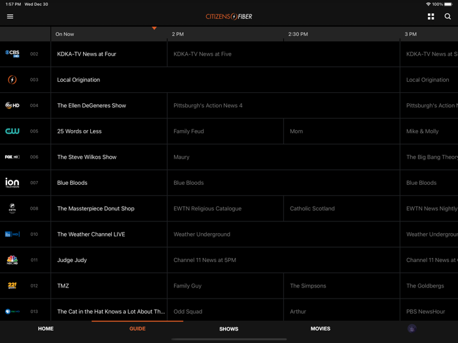Select the CBS HD channel logo
The width and height of the screenshot is (458, 343).
tap(12, 54)
